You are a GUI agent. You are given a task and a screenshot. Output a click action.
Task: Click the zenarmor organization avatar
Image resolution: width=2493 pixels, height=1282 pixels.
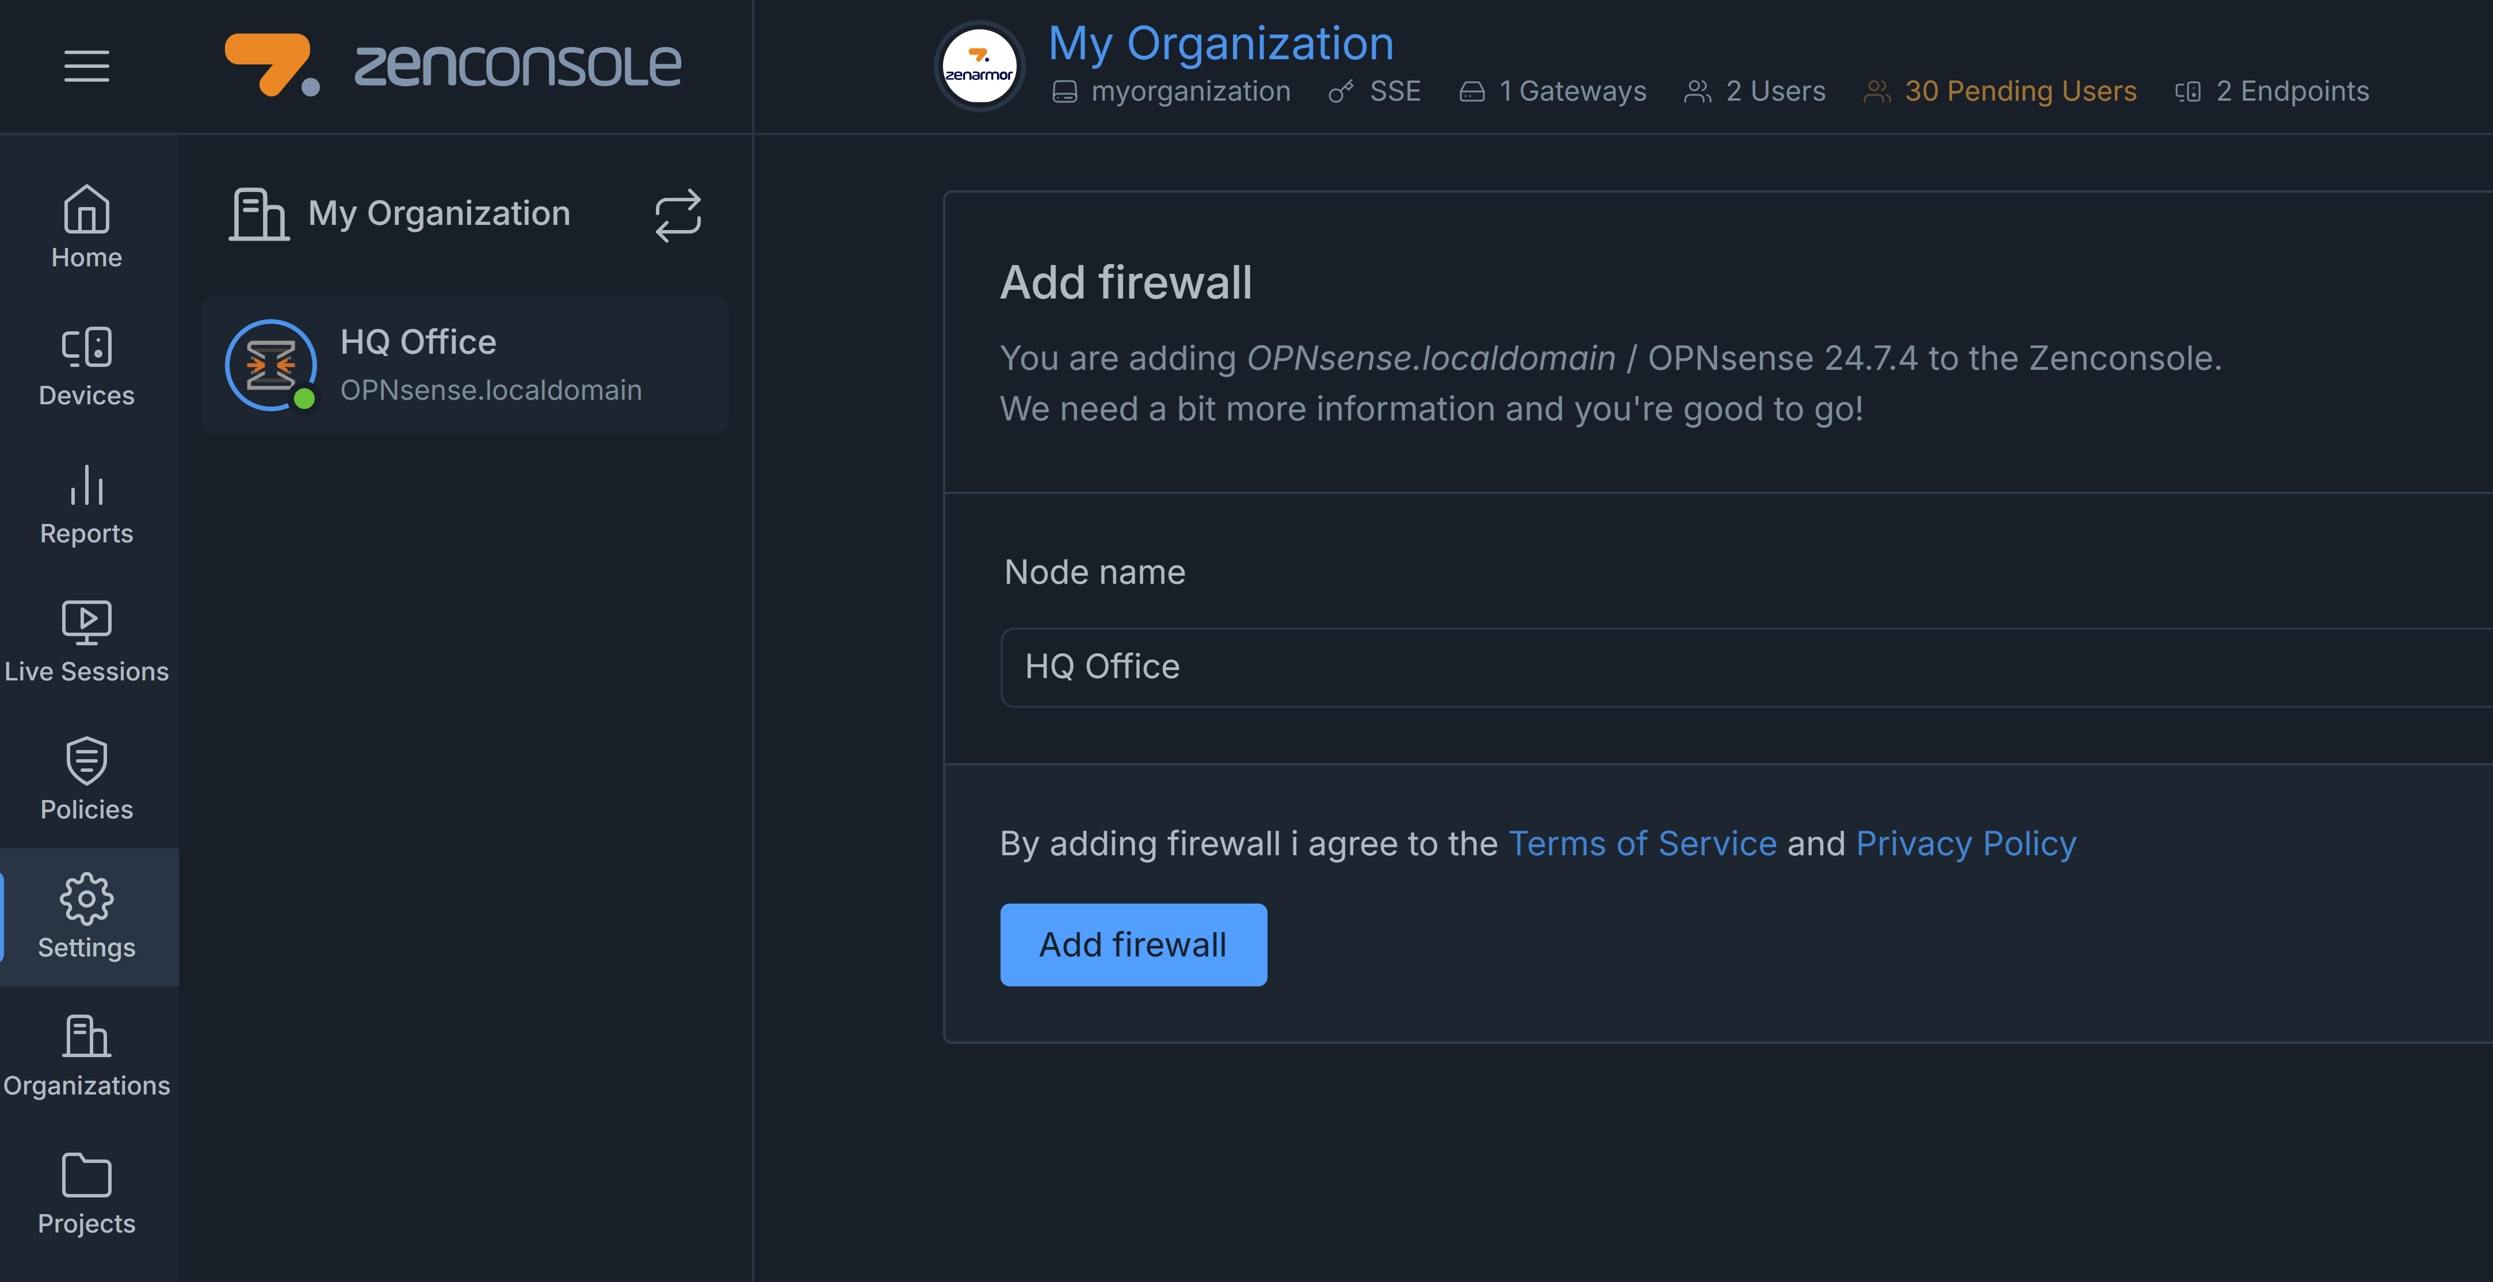pyautogui.click(x=979, y=66)
